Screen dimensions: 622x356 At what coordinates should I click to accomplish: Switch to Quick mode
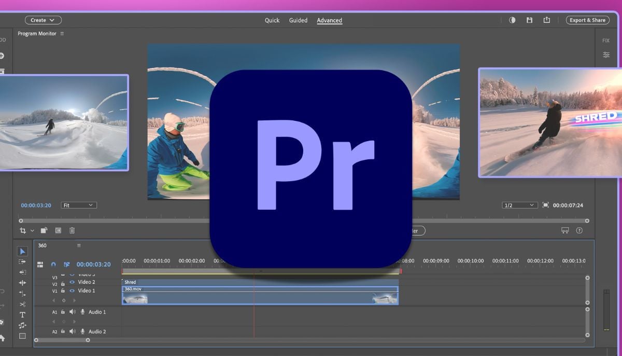[x=272, y=20]
